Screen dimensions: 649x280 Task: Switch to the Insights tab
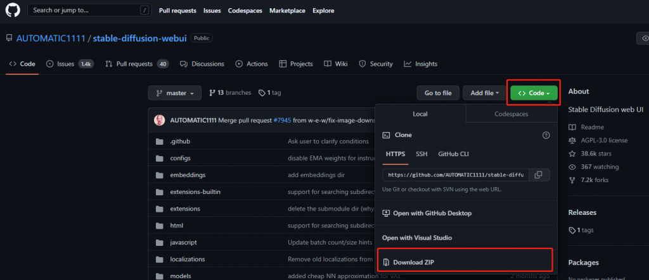[x=421, y=64]
